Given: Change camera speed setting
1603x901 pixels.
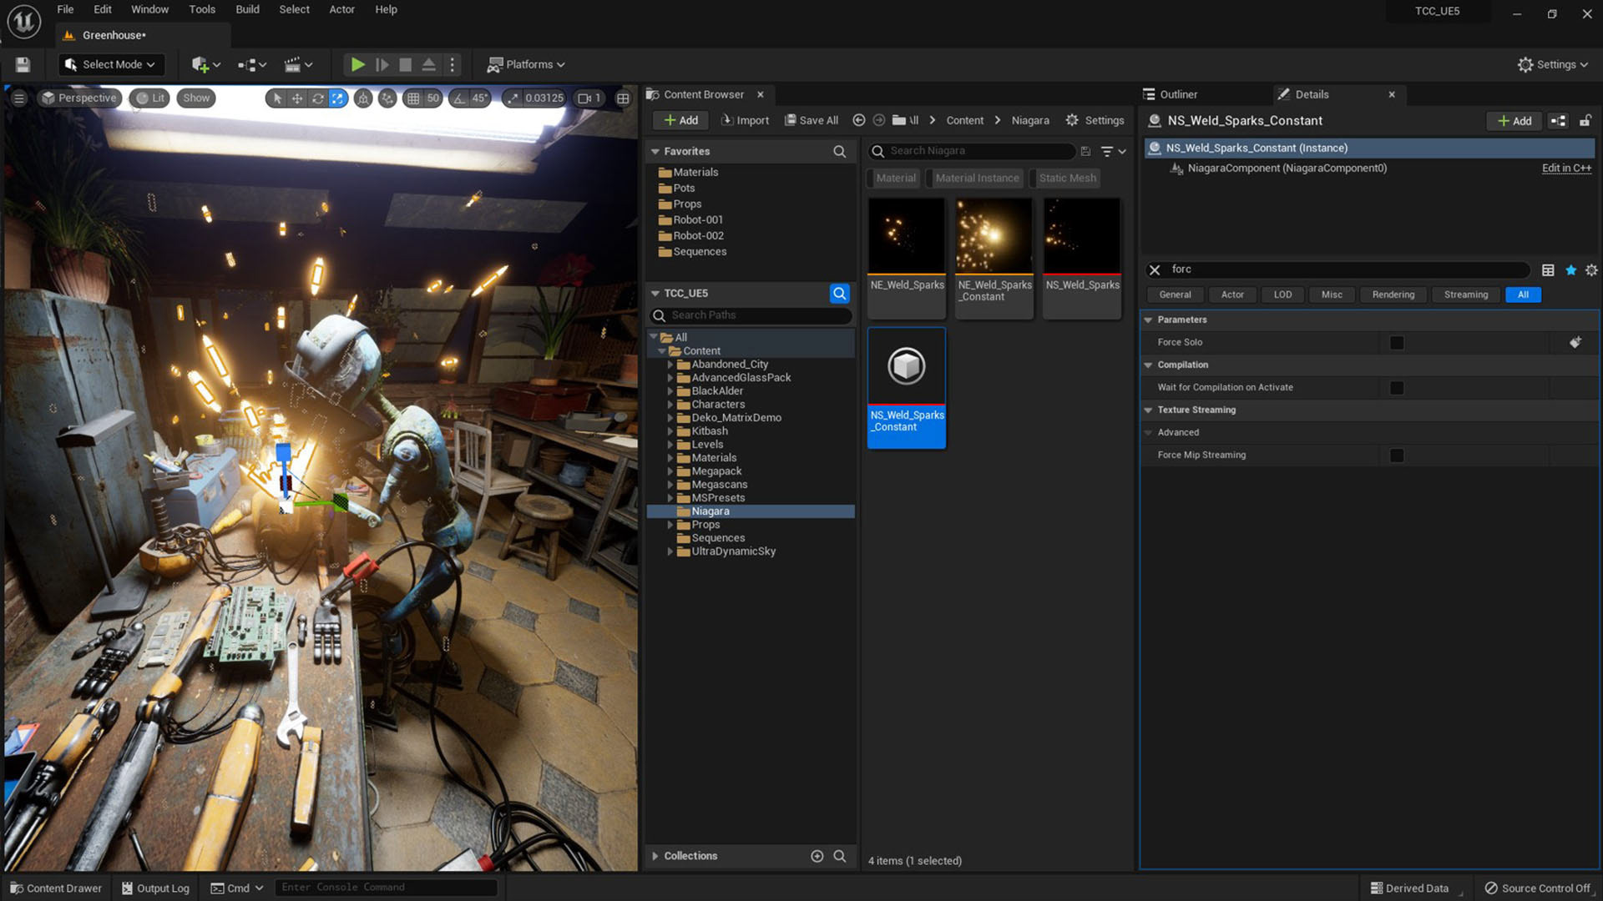Looking at the screenshot, I should (x=589, y=98).
